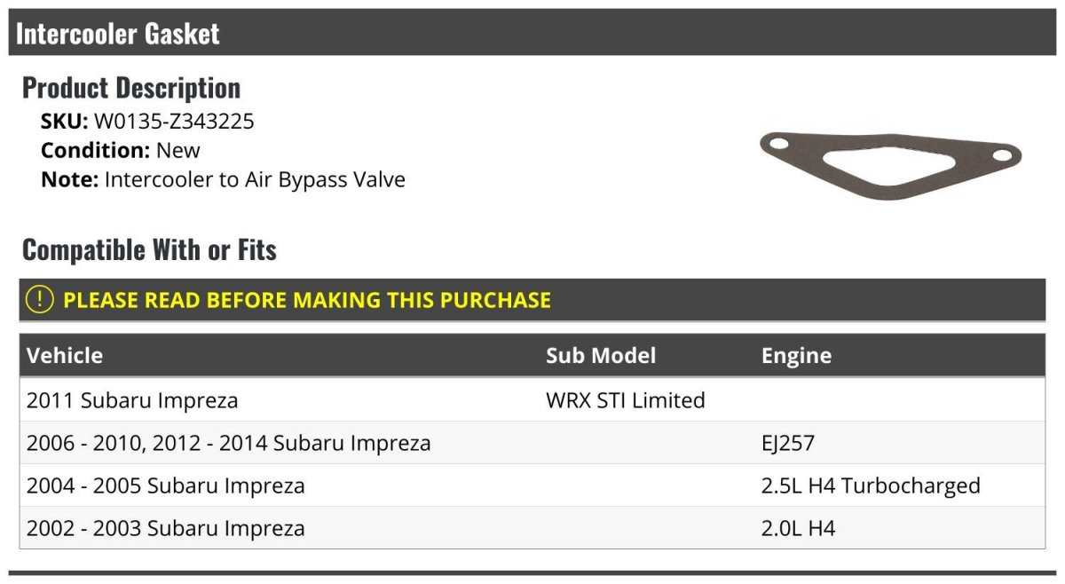Select the 2006 - 2010, 2012 - 2014 Subaru Impreza row

click(x=532, y=443)
